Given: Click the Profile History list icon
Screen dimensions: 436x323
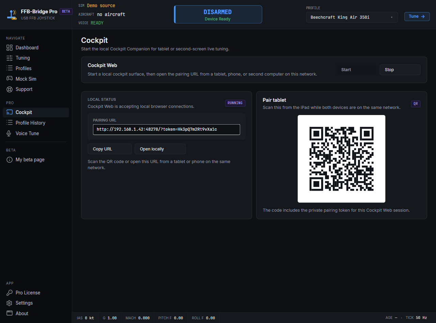Looking at the screenshot, I should coord(10,123).
